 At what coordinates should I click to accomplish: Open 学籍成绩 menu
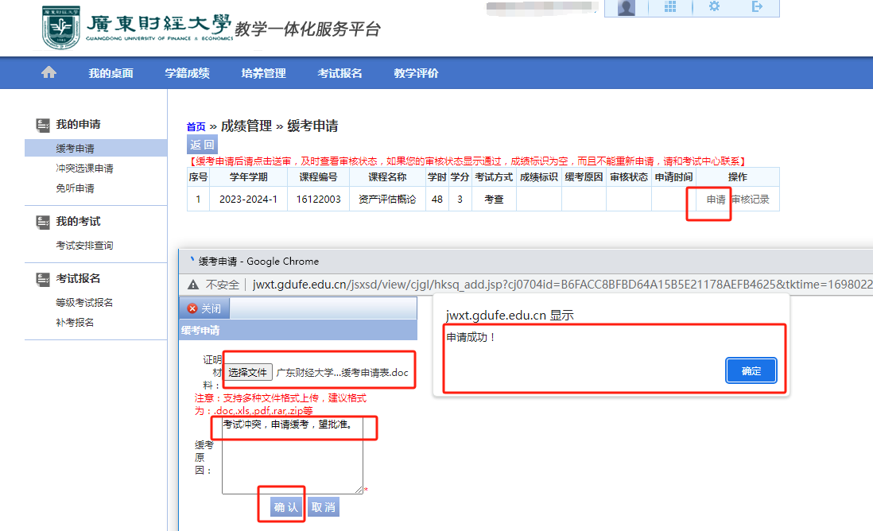pyautogui.click(x=187, y=73)
